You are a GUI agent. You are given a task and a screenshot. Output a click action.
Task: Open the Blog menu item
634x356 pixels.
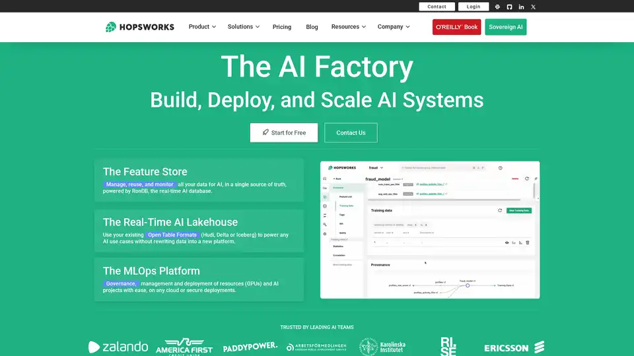pyautogui.click(x=312, y=27)
